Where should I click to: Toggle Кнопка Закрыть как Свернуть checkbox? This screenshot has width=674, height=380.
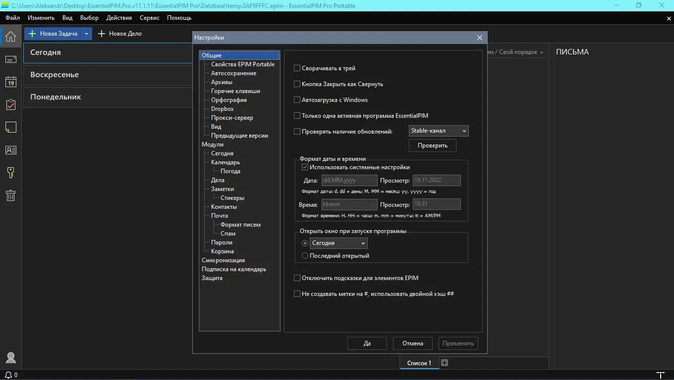pyautogui.click(x=297, y=84)
